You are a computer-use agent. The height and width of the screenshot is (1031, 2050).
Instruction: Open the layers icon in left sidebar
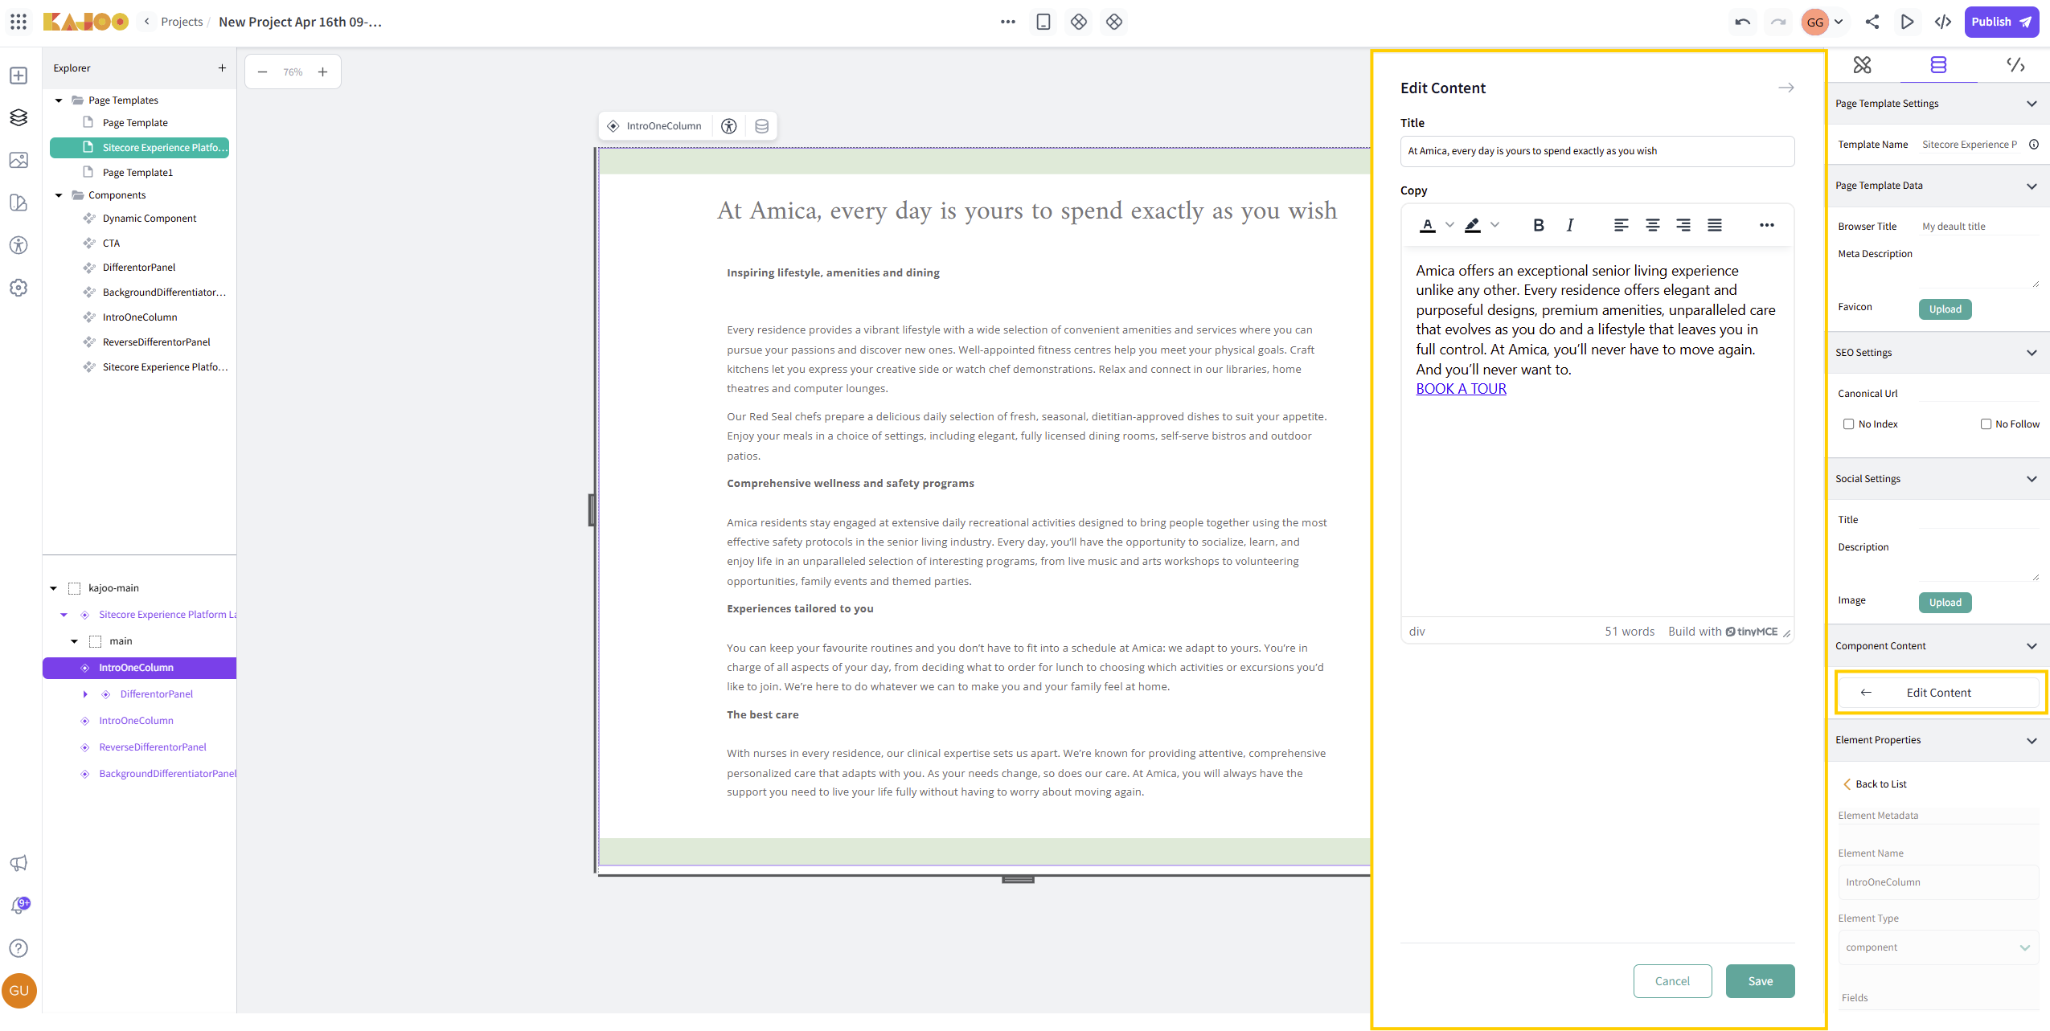click(18, 117)
